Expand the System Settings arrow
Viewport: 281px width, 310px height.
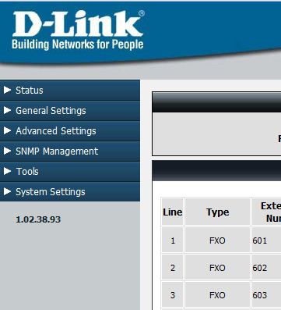click(7, 191)
